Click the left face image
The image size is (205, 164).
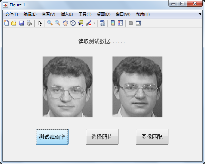pyautogui.click(x=68, y=87)
